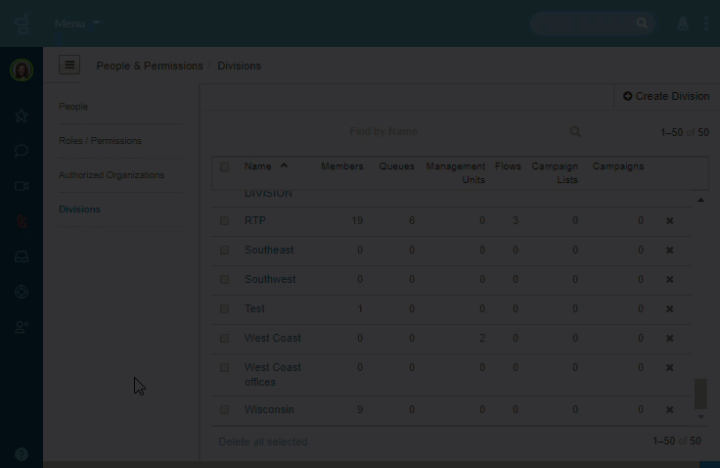
Task: Toggle the hamburger navigation panel button
Action: [69, 65]
